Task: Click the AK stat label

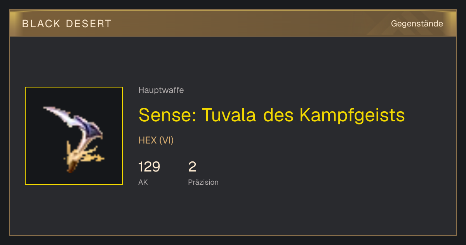Action: (143, 182)
